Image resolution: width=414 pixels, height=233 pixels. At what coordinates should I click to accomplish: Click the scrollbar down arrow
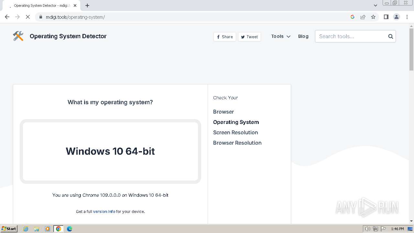click(411, 221)
